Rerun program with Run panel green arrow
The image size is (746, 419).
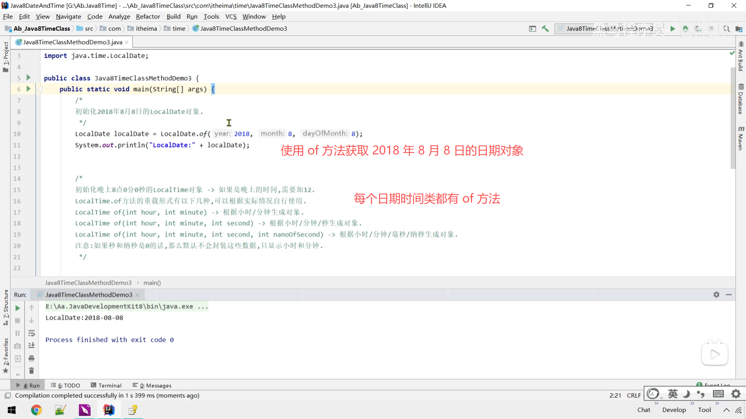click(x=17, y=308)
